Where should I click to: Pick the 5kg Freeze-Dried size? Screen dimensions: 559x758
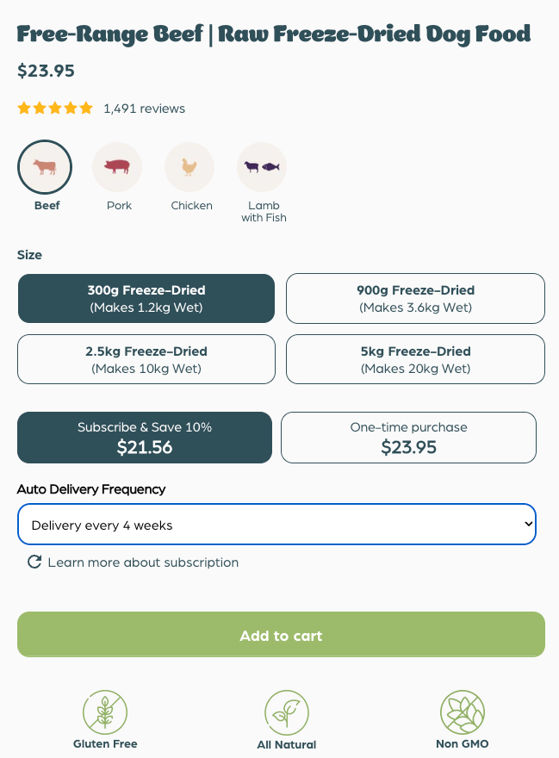[x=415, y=359]
